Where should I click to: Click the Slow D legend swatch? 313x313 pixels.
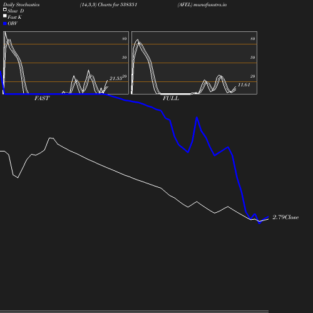coord(5,9)
